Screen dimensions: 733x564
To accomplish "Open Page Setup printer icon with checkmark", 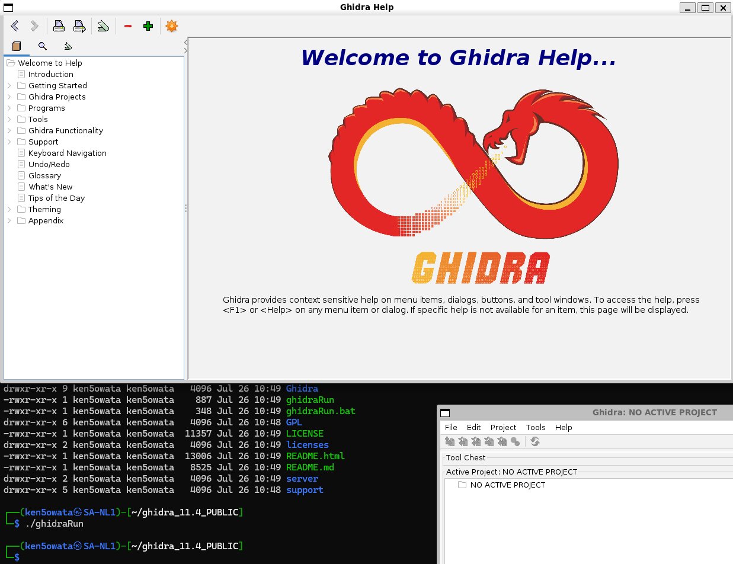I will (x=79, y=25).
